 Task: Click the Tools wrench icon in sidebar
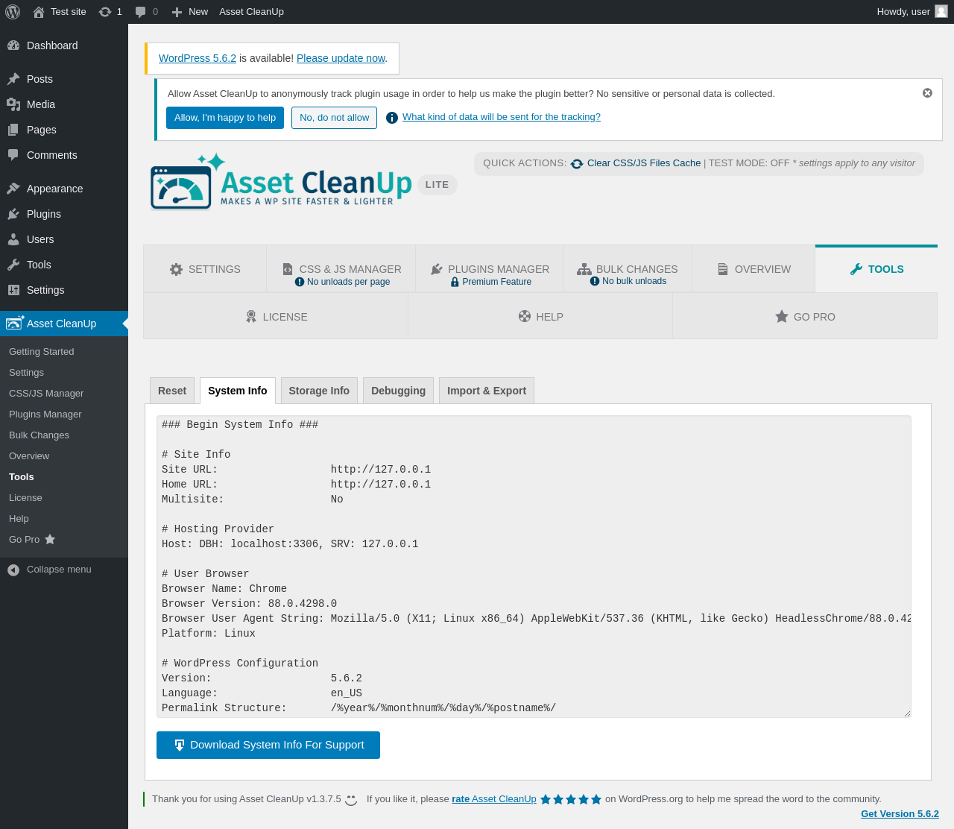pyautogui.click(x=13, y=265)
